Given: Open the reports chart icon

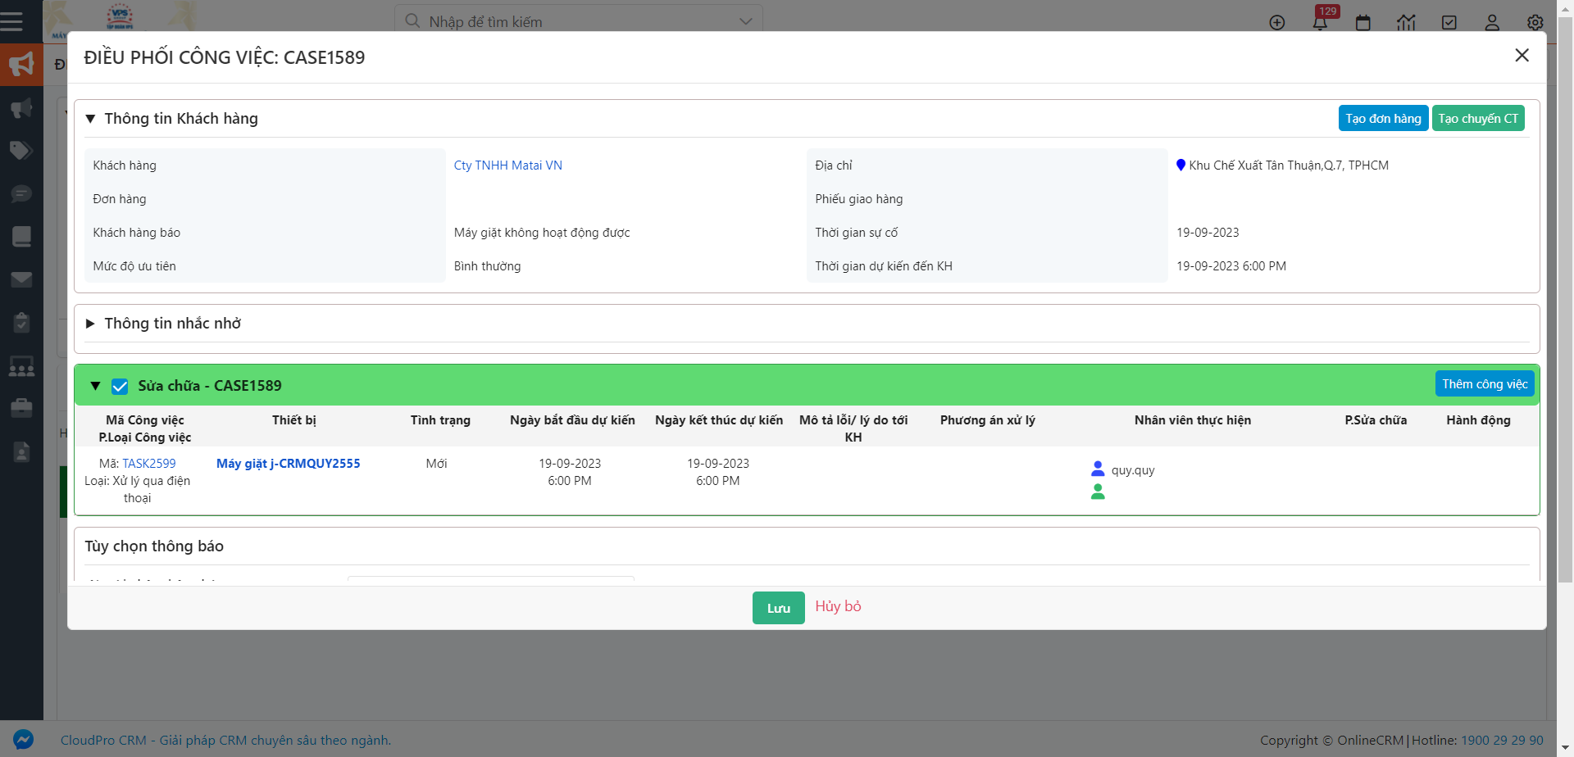Looking at the screenshot, I should [x=1406, y=23].
